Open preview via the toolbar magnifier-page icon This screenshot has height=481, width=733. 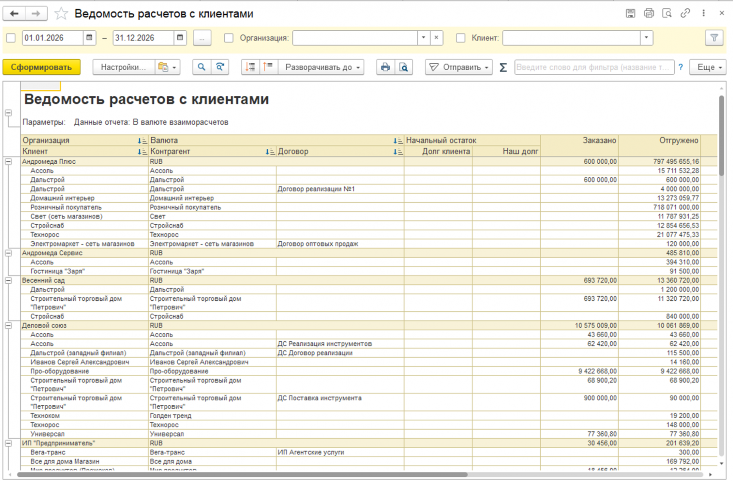(x=404, y=67)
